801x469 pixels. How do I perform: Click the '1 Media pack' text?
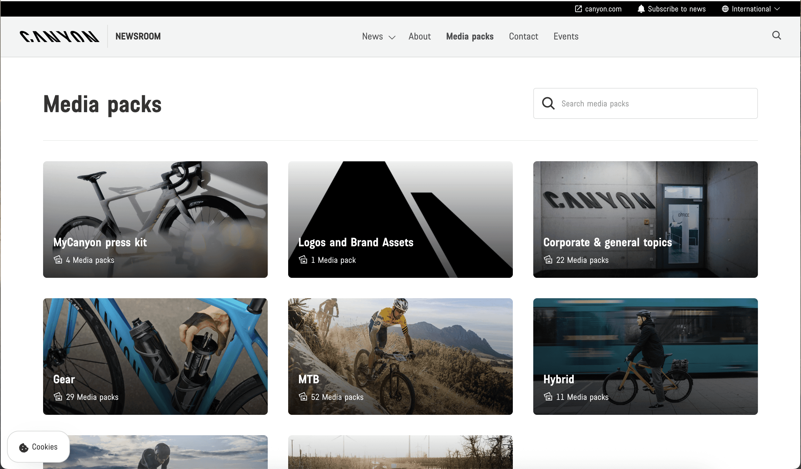click(x=333, y=260)
